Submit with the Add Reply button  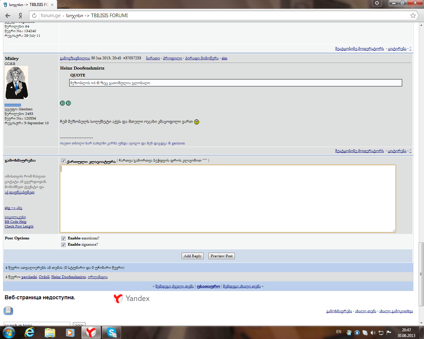(x=192, y=256)
